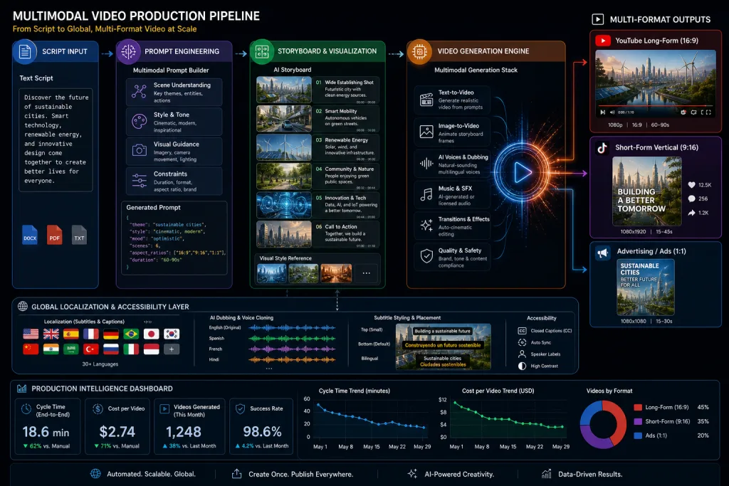Click the Long-Form (16:9) red legend swatch
The width and height of the screenshot is (729, 486).
638,408
